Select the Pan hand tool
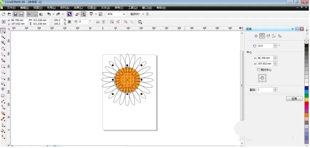 click(3, 49)
